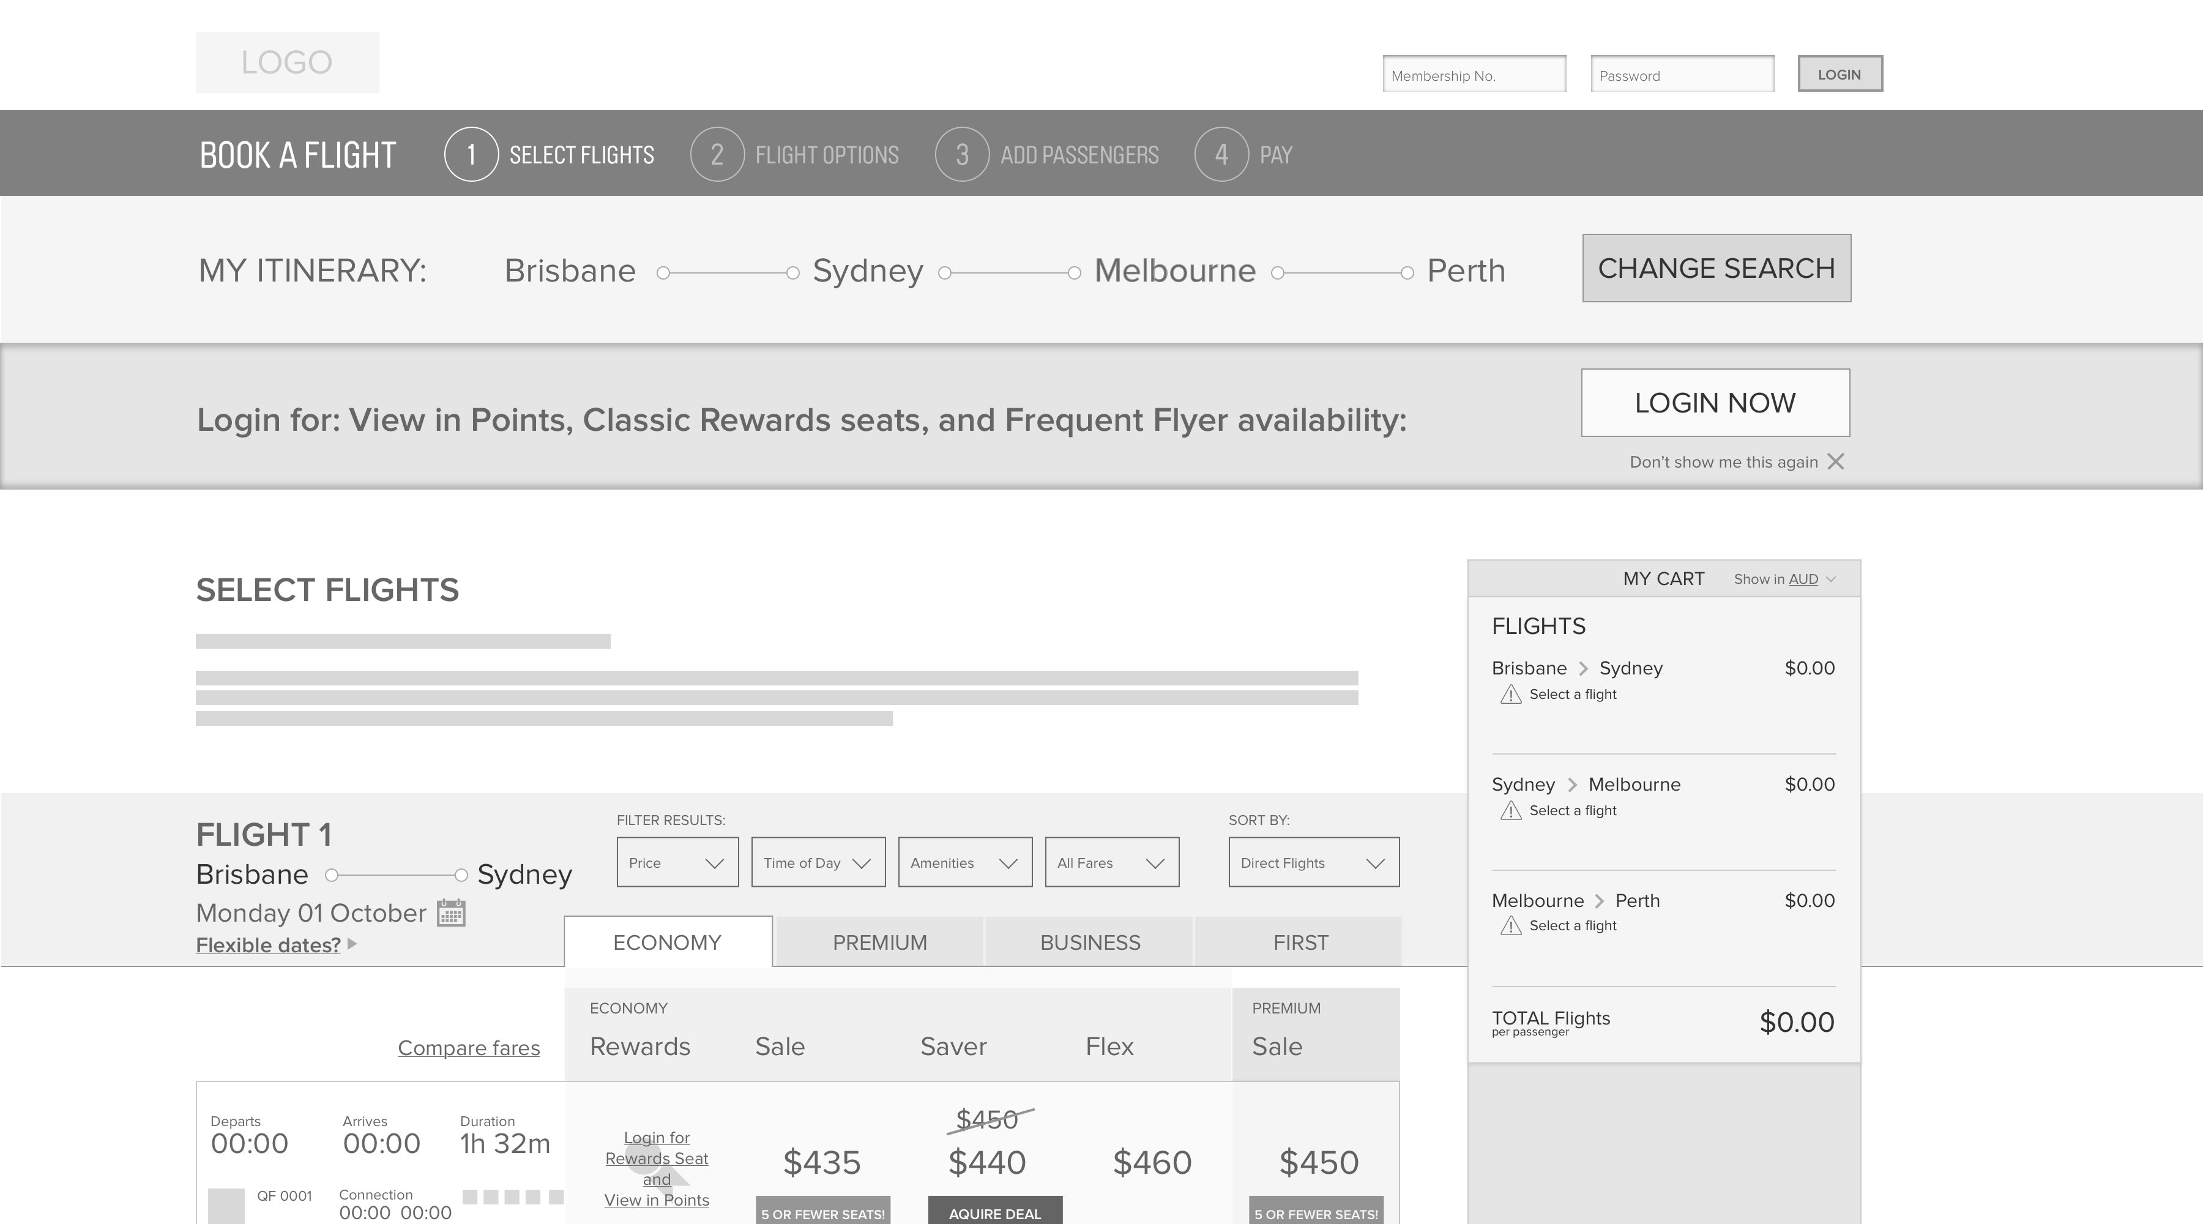Click the calendar icon beside Monday 01 October
2203x1224 pixels.
click(450, 912)
